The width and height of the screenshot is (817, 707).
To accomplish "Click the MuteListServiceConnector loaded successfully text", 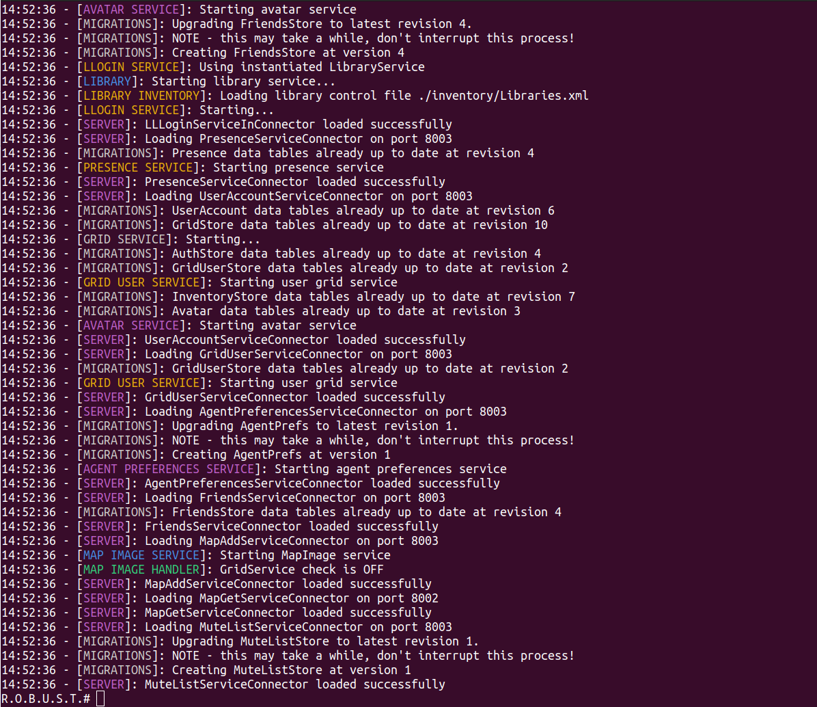I will click(295, 684).
